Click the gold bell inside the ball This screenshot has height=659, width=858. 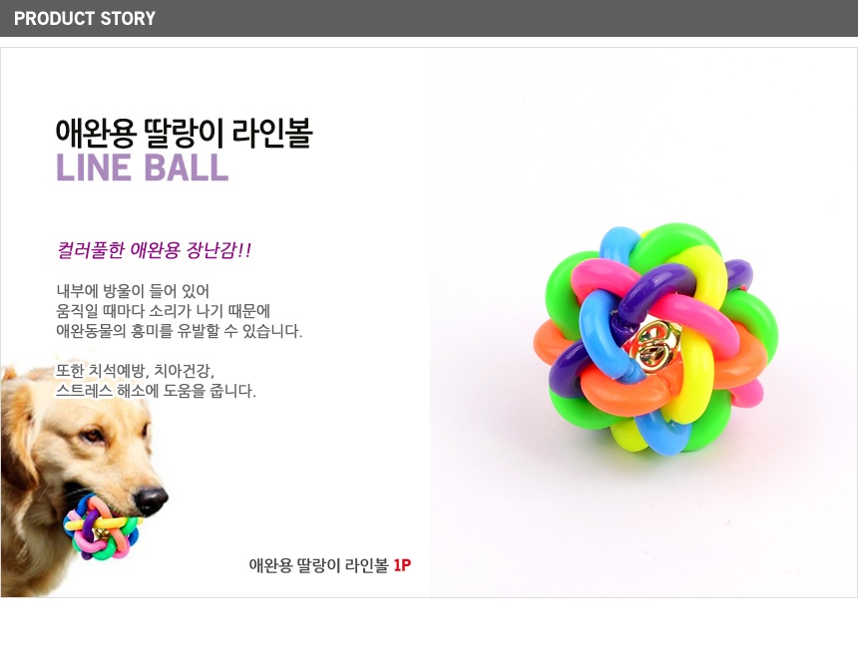tap(653, 345)
